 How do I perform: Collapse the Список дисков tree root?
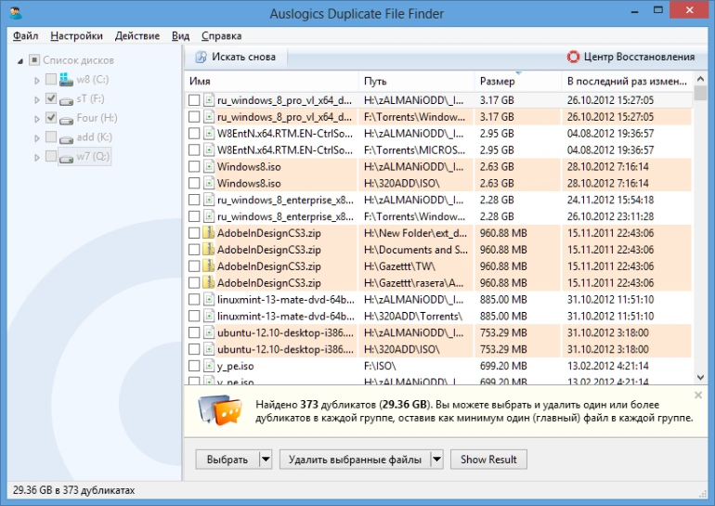pos(20,61)
